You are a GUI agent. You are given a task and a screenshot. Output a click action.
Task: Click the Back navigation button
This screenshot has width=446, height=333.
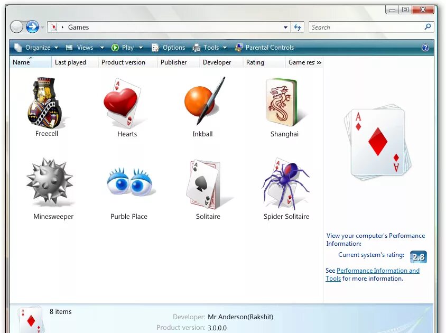pos(16,27)
